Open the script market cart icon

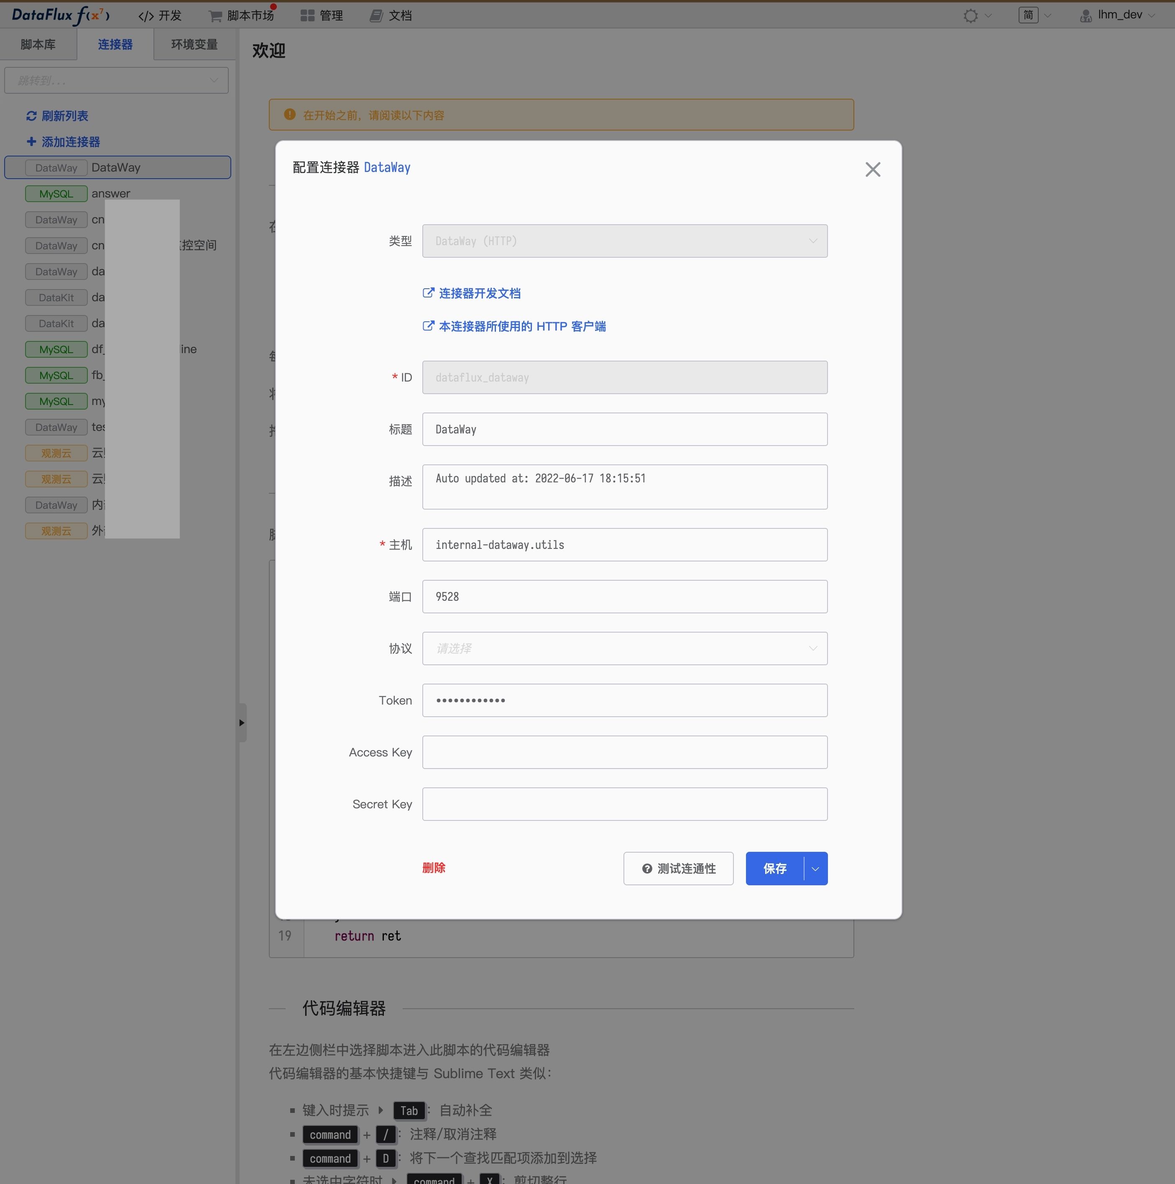coord(215,16)
